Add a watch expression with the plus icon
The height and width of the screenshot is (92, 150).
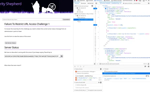click(148, 76)
